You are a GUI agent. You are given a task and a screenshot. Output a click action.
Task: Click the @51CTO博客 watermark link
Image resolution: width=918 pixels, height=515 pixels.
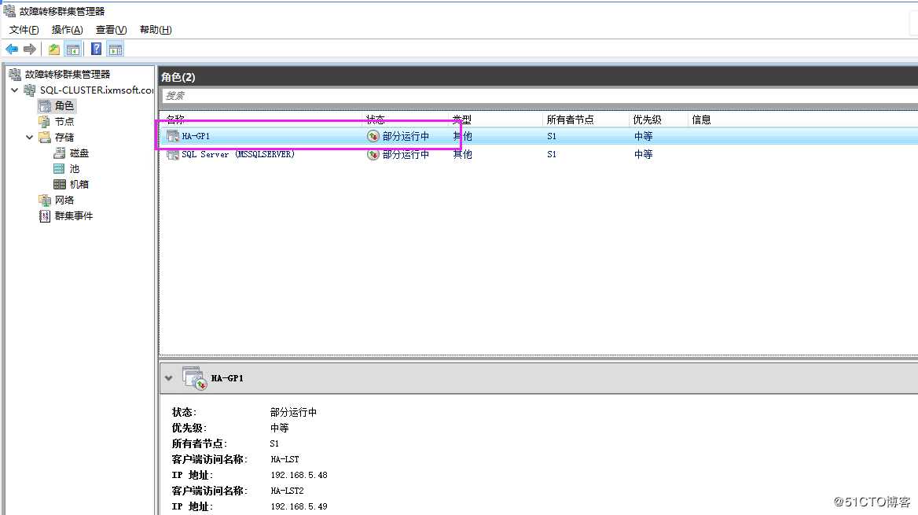872,501
